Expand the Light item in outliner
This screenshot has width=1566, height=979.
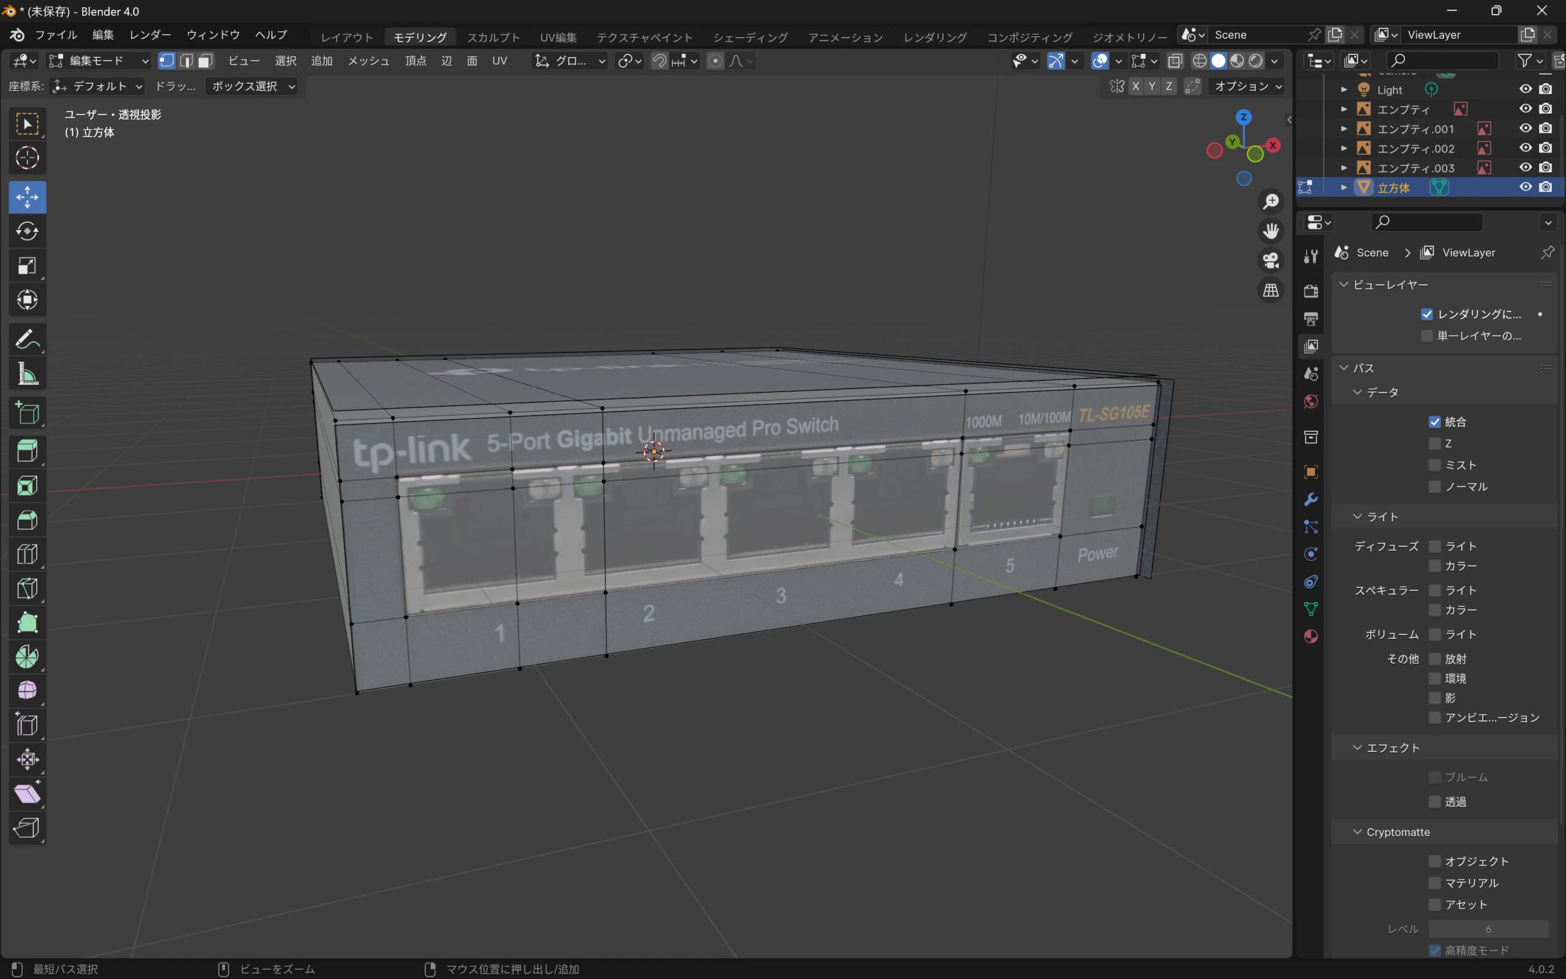click(1344, 89)
